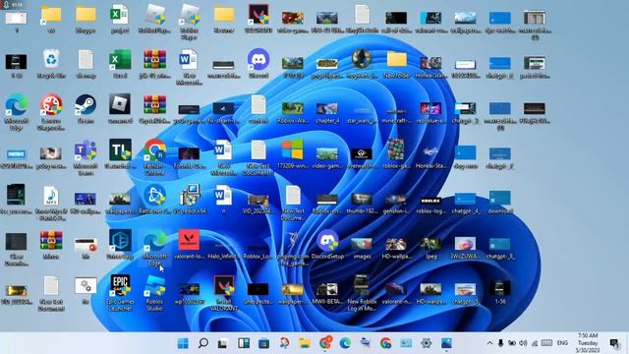The width and height of the screenshot is (629, 354).
Task: Open the star_wars_... image file
Action: pyautogui.click(x=362, y=115)
